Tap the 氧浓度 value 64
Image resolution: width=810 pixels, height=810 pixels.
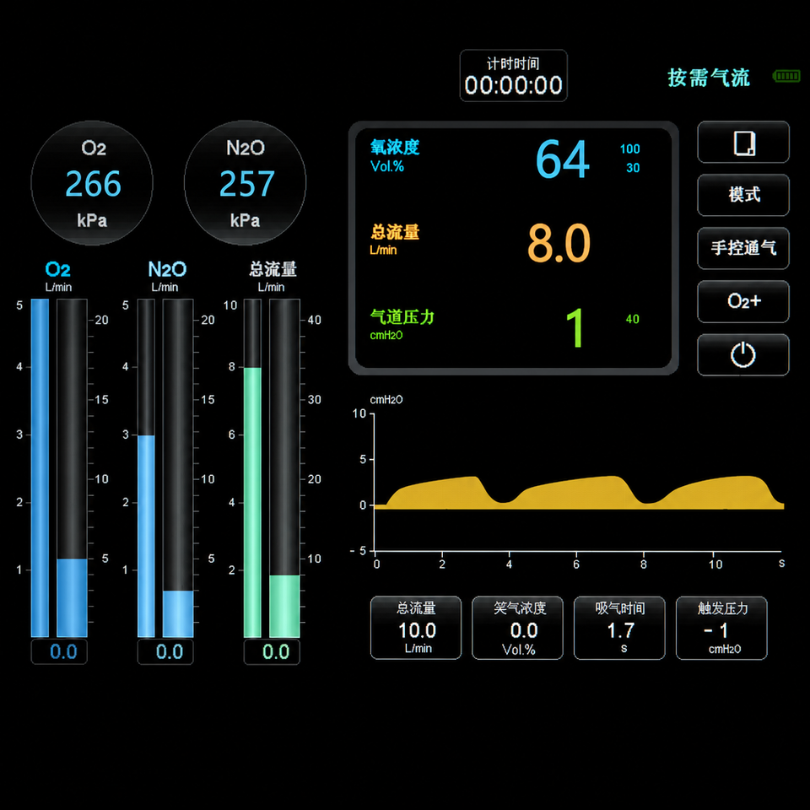563,159
